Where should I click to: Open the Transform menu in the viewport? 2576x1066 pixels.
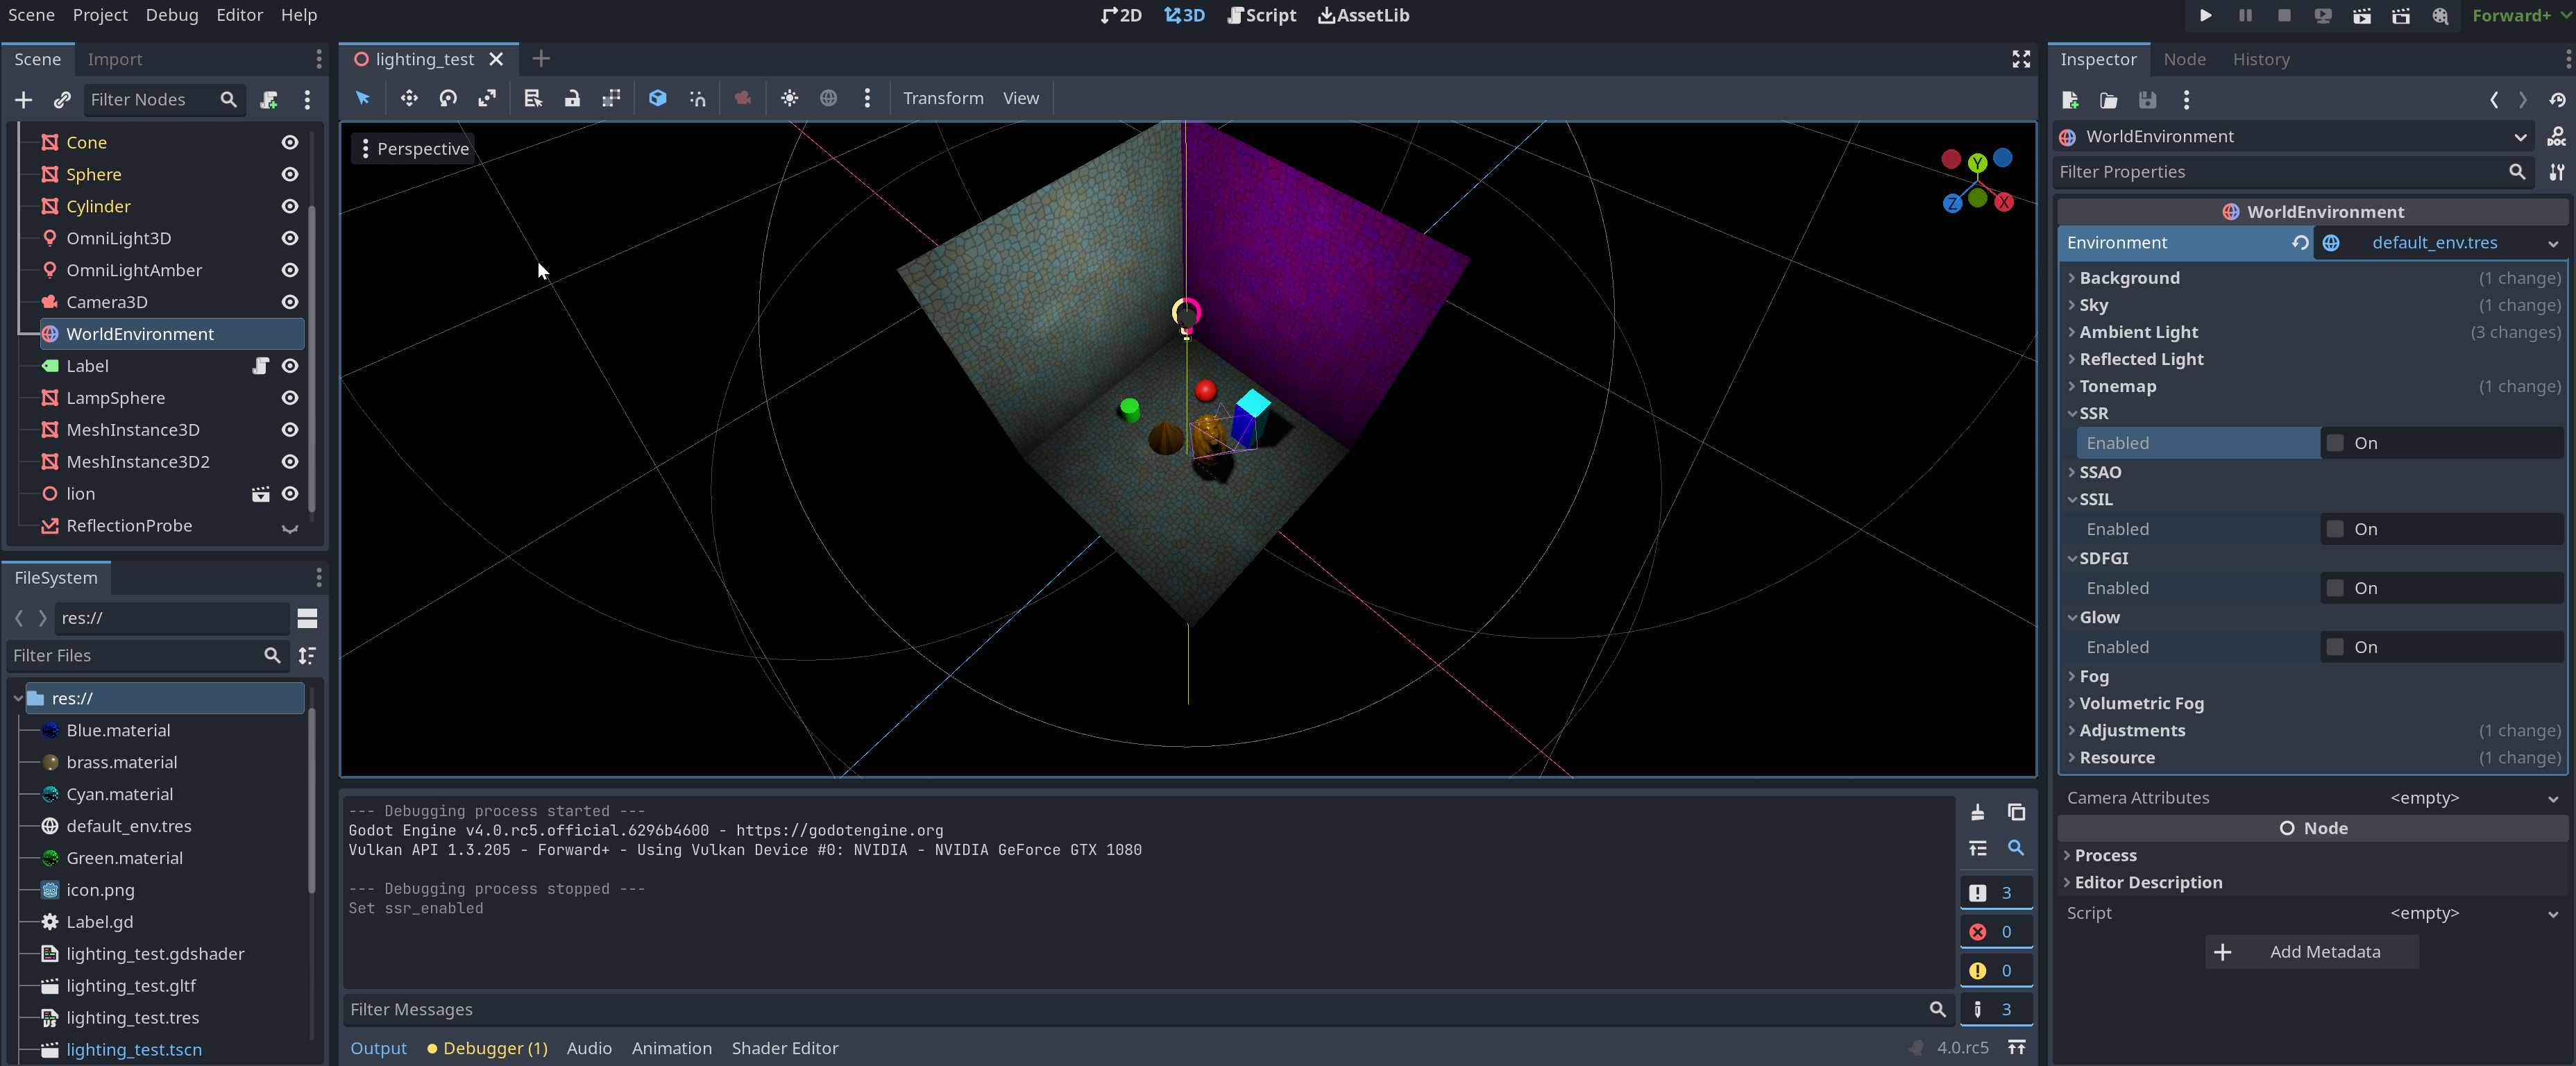pos(942,98)
